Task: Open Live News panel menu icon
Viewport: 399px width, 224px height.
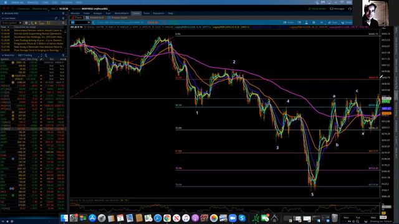Action: [x=64, y=18]
